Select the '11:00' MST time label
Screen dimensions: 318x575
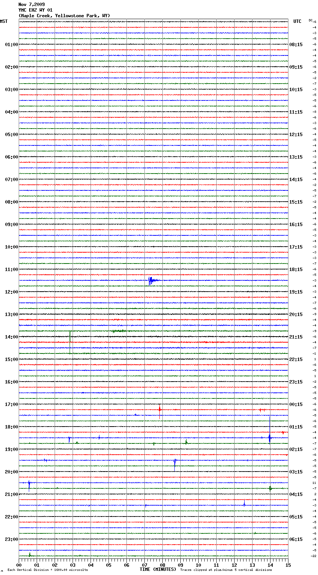pos(12,270)
